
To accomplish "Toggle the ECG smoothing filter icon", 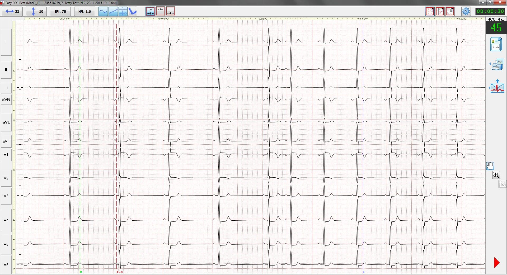I will coord(123,11).
